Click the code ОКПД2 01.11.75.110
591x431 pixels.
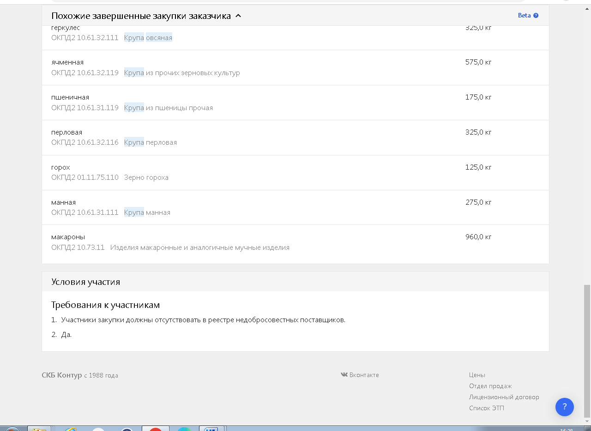[85, 177]
